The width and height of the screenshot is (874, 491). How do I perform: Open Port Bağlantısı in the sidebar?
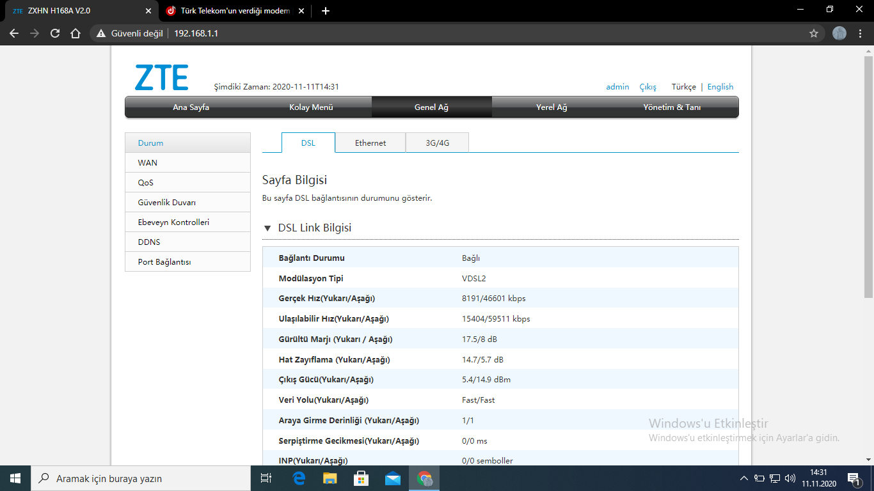[x=187, y=262]
